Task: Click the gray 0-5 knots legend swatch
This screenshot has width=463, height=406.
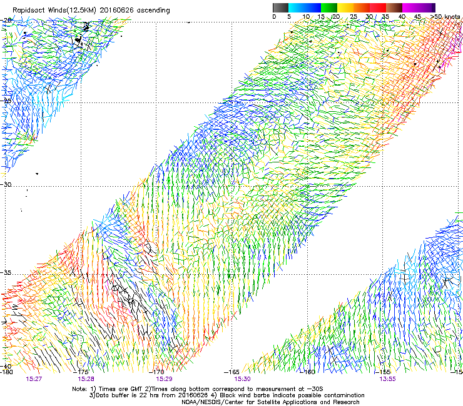Action: click(280, 7)
